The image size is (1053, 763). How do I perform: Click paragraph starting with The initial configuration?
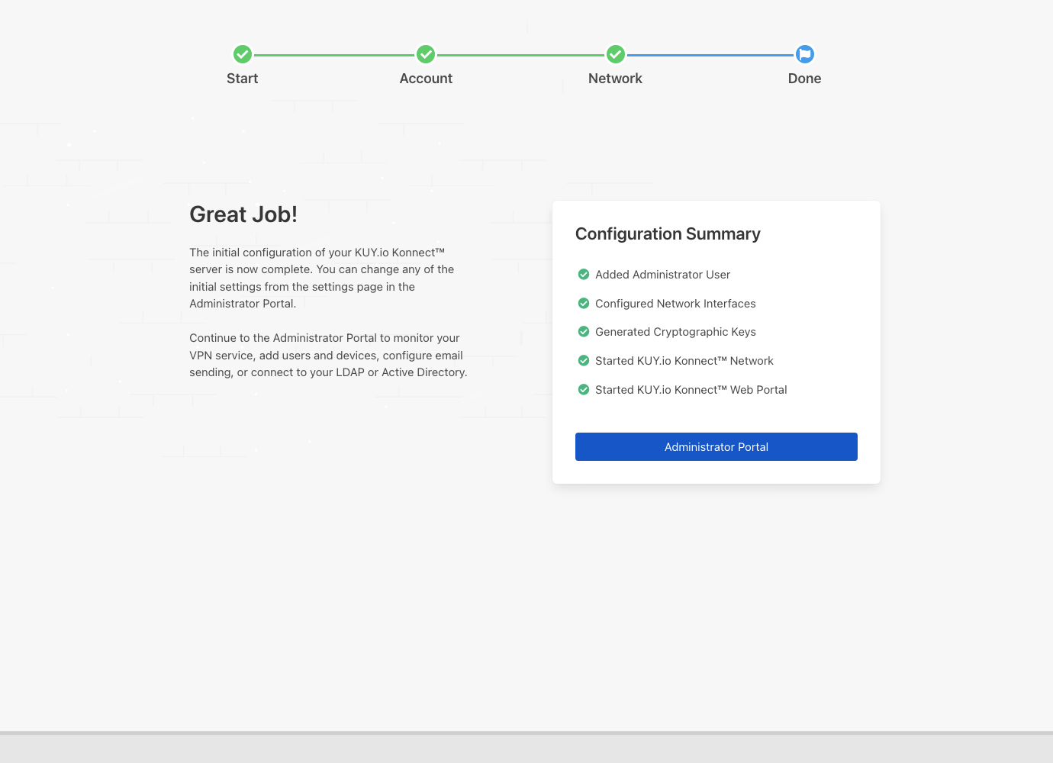322,278
